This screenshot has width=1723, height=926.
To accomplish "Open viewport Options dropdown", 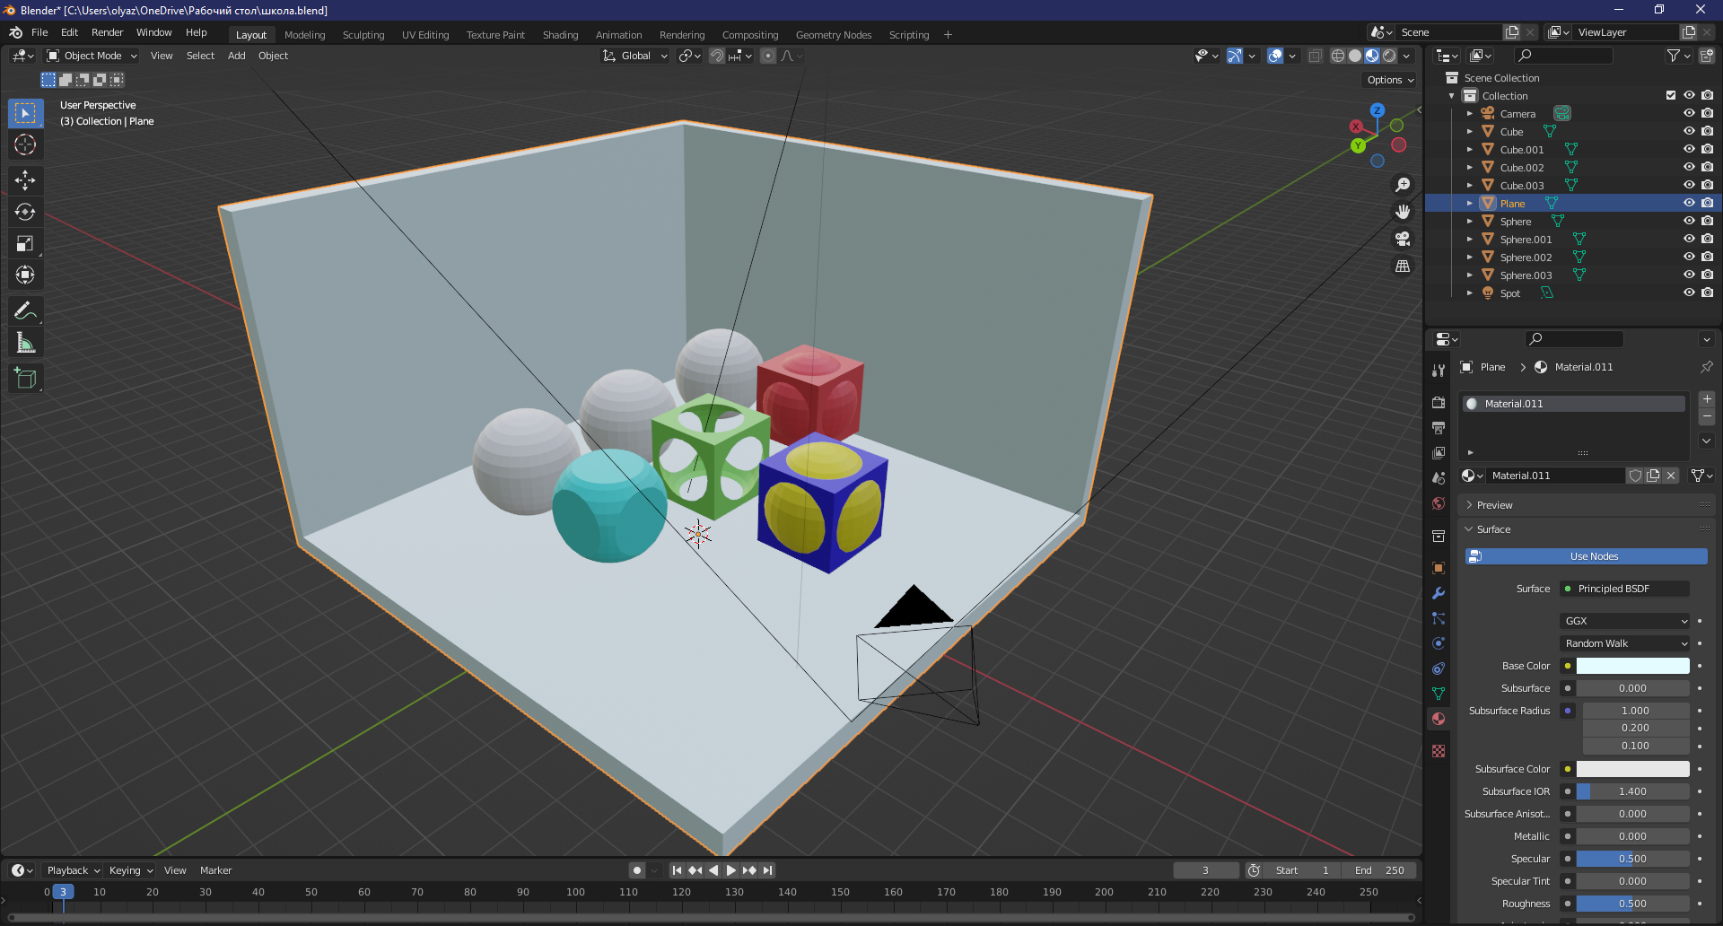I will click(1390, 80).
